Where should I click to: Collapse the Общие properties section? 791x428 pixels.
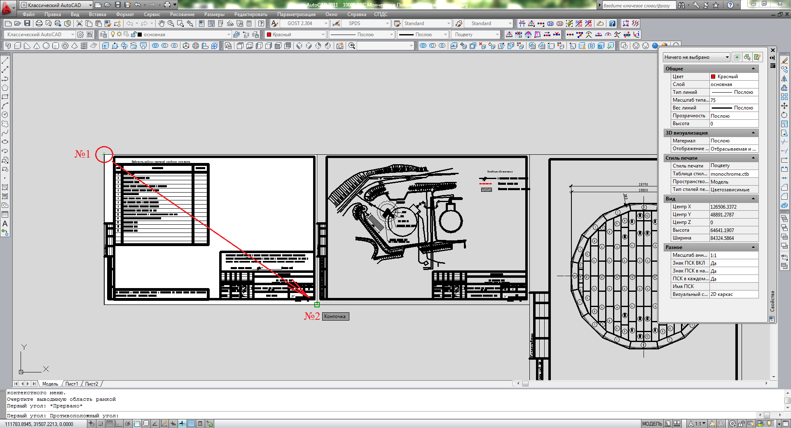(x=754, y=69)
